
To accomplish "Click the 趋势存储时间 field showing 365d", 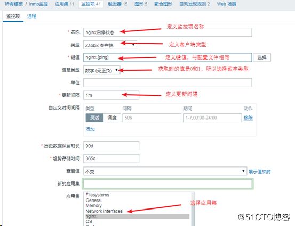I will pos(111,158).
